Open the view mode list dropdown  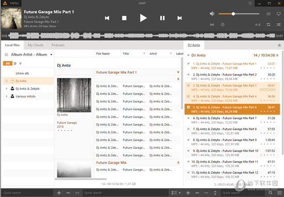tap(176, 193)
